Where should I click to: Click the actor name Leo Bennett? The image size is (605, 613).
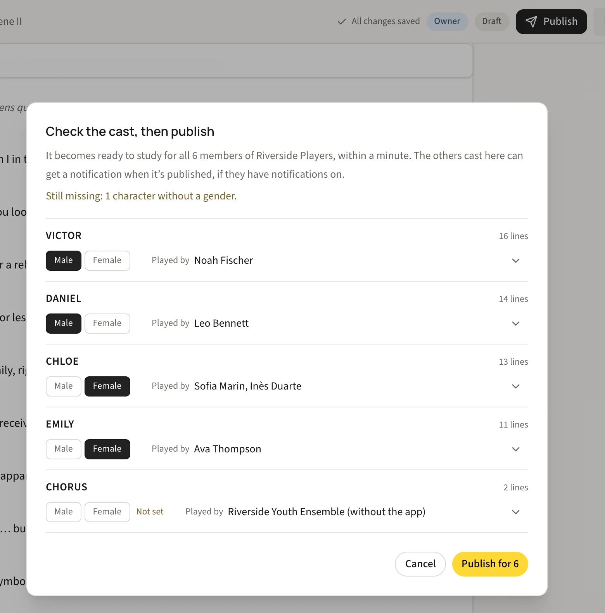tap(221, 323)
